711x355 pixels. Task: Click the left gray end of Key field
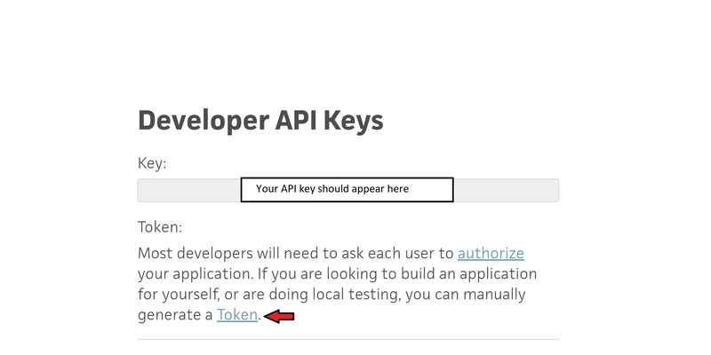pos(188,190)
